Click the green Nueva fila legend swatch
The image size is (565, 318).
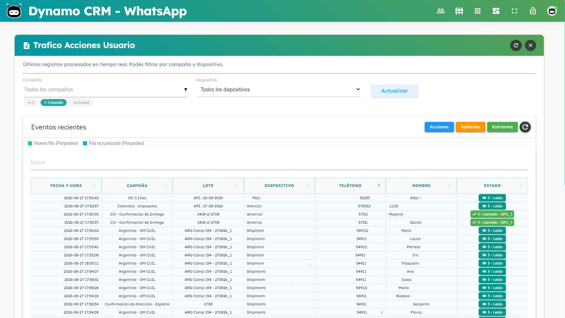click(30, 143)
